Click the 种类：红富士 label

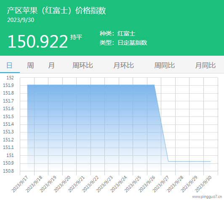pyautogui.click(x=117, y=34)
